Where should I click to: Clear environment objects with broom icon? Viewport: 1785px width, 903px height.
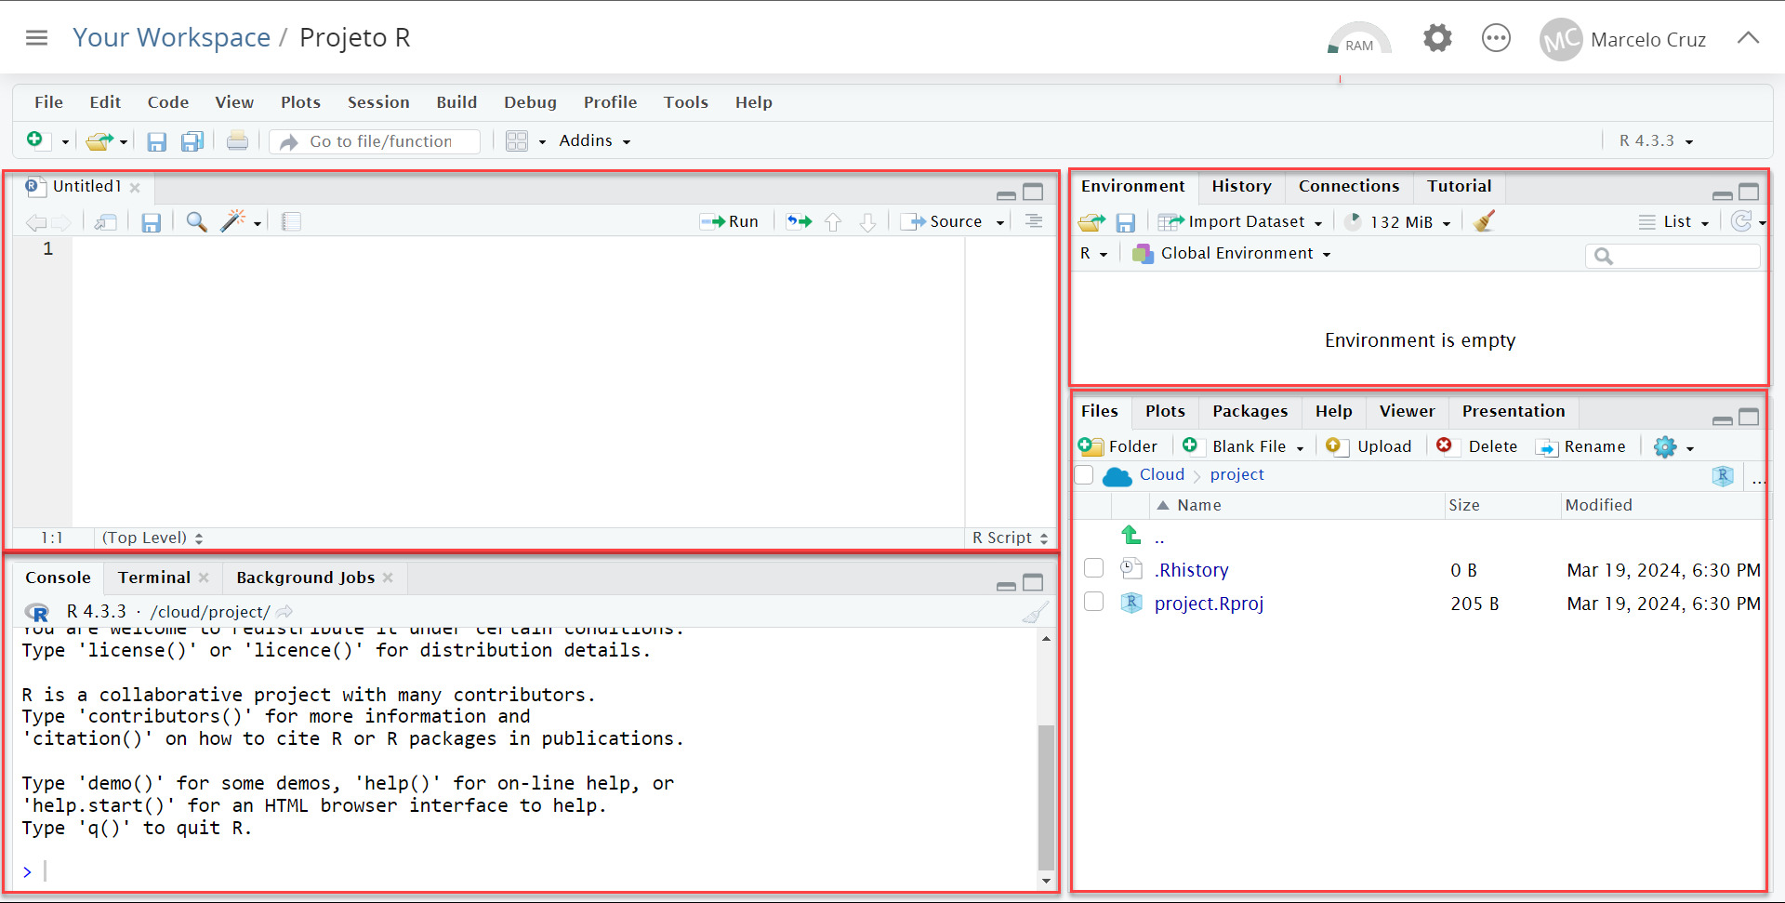point(1485,220)
